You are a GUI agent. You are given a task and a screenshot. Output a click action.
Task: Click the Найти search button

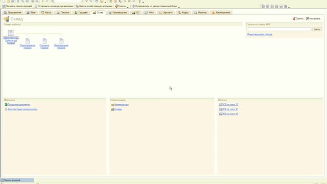[317, 30]
